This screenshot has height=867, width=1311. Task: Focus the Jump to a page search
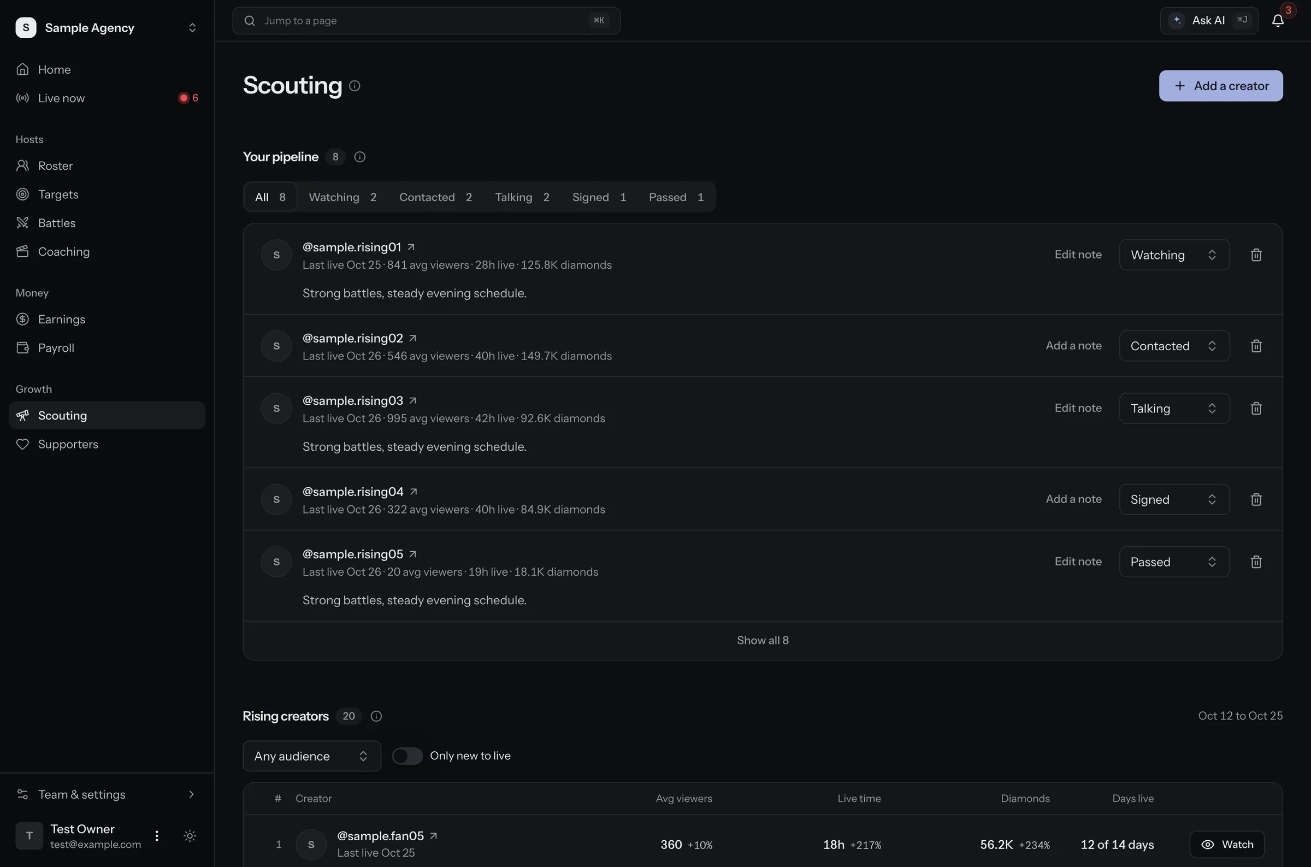click(426, 20)
